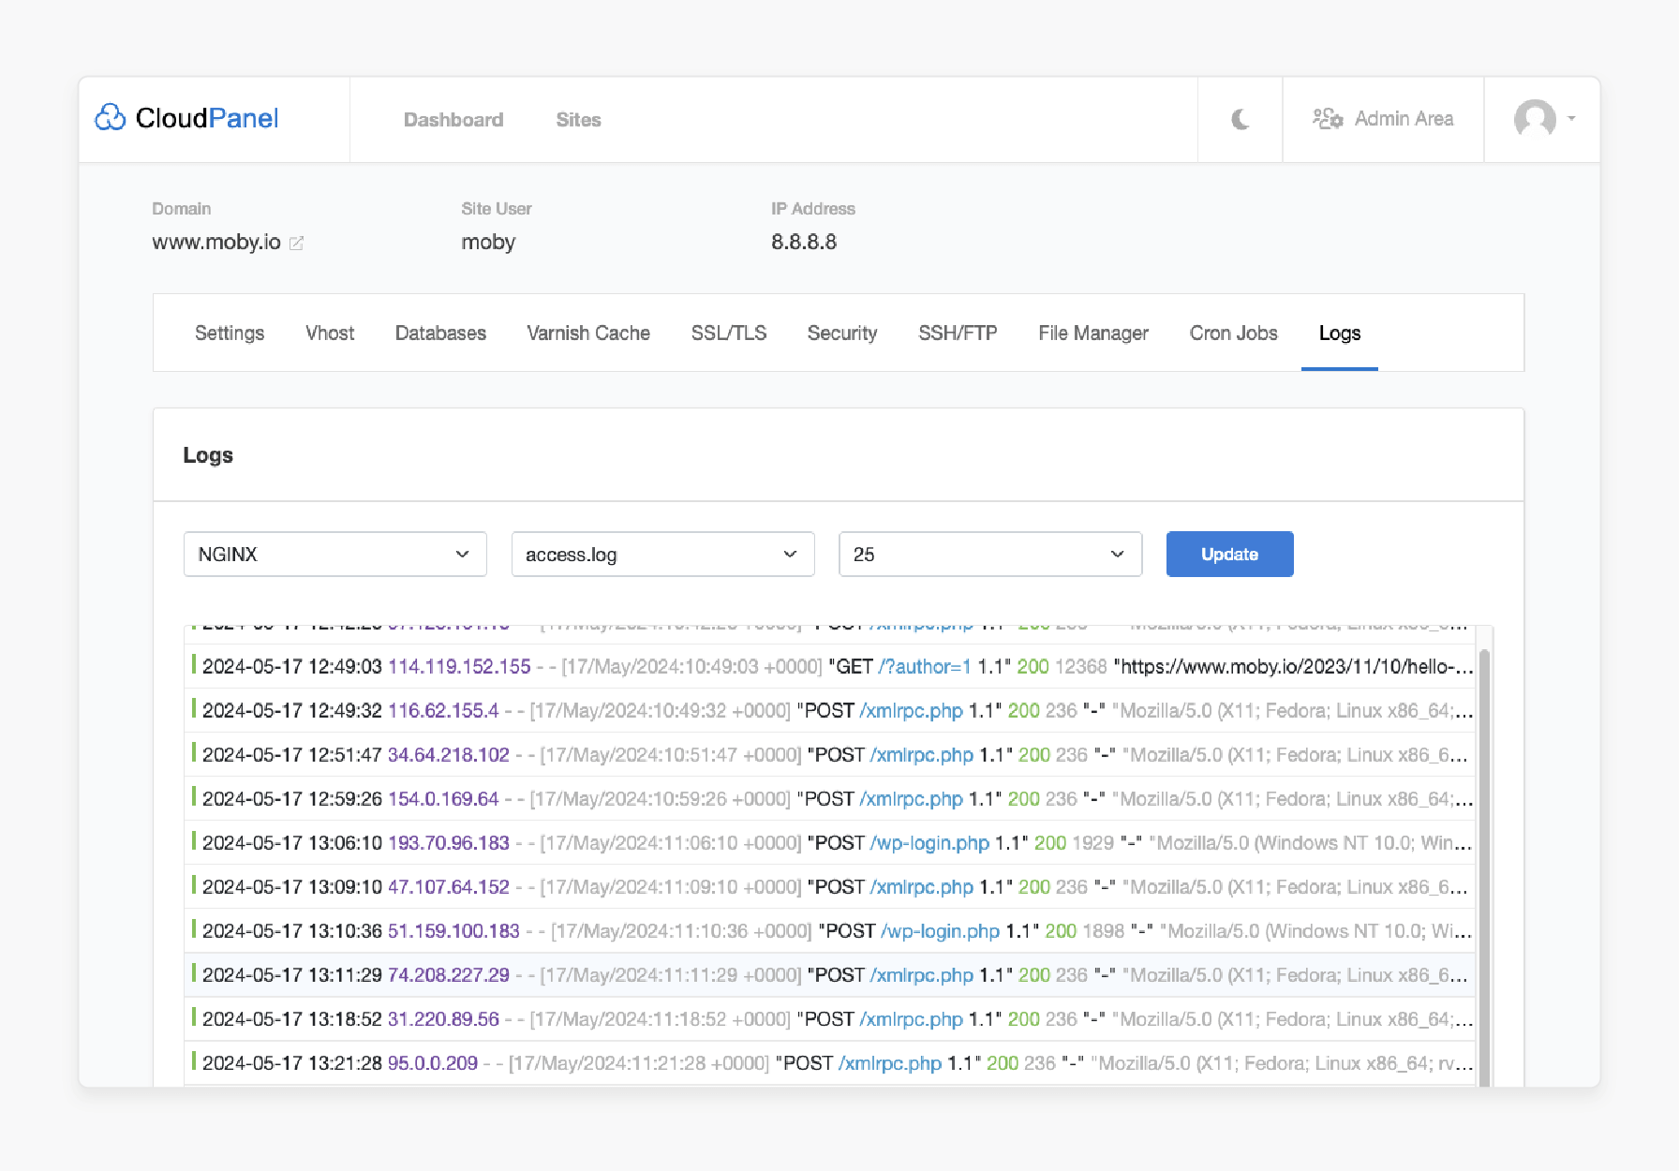Click log entry IP 47.107.64.152

point(449,887)
